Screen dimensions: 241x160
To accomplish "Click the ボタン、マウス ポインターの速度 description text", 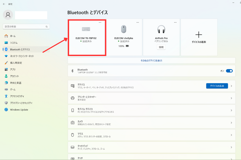I will click(x=94, y=137).
